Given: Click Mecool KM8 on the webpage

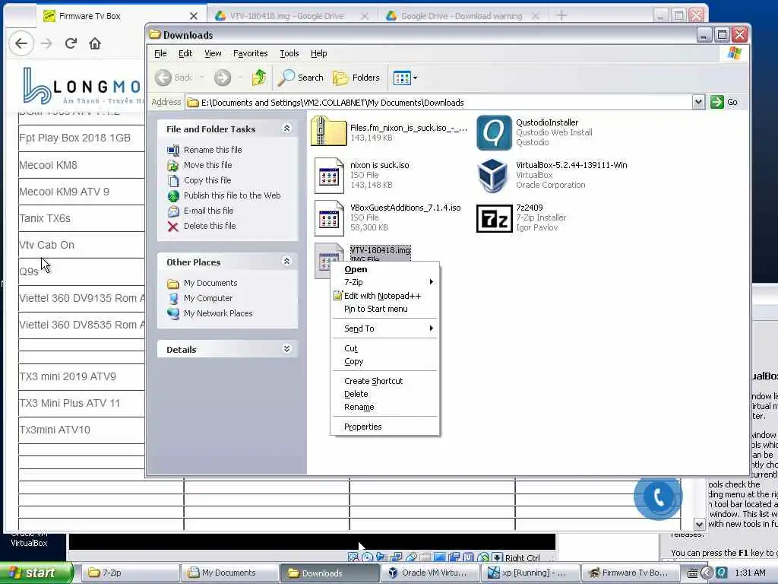Looking at the screenshot, I should click(48, 165).
